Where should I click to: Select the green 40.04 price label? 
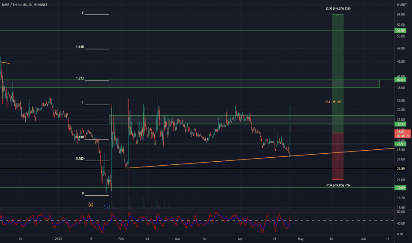[401, 80]
